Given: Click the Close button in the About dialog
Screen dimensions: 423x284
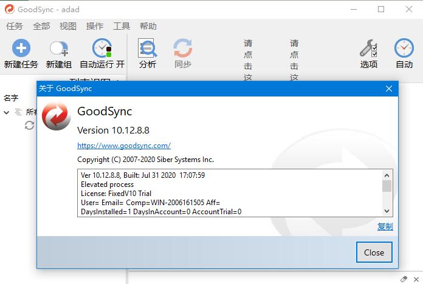Looking at the screenshot, I should click(374, 252).
